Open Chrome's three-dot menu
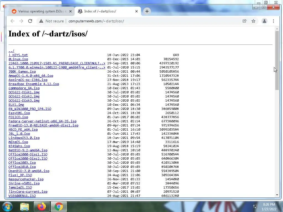This screenshot has width=283, height=212. pyautogui.click(x=273, y=21)
